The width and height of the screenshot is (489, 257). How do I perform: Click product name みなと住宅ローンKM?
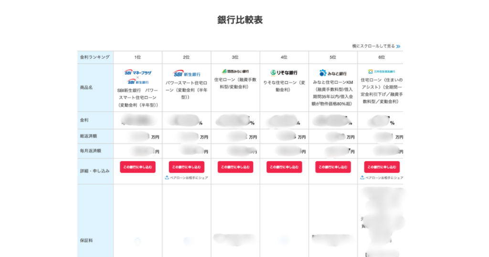[x=333, y=93]
